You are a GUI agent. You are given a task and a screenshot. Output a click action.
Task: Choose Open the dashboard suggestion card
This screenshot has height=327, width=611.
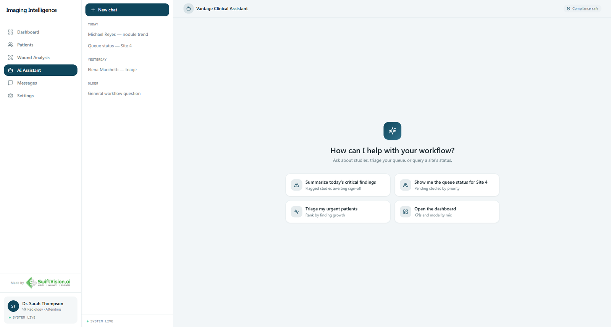[447, 212]
